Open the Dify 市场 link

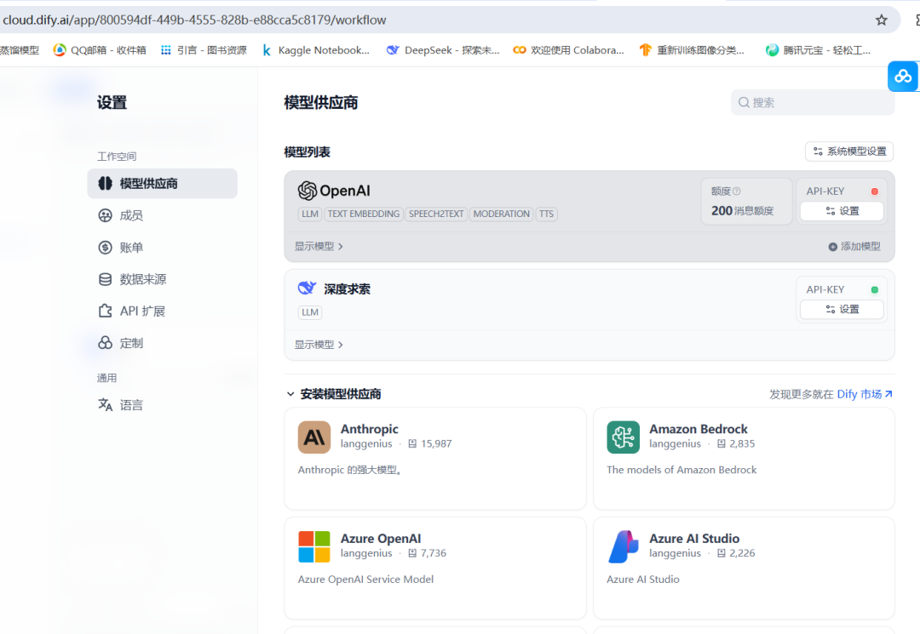coord(864,394)
